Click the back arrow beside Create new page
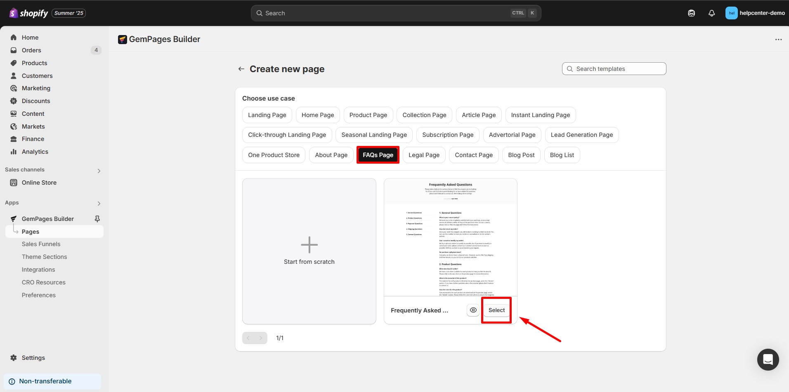Viewport: 789px width, 392px height. coord(241,68)
